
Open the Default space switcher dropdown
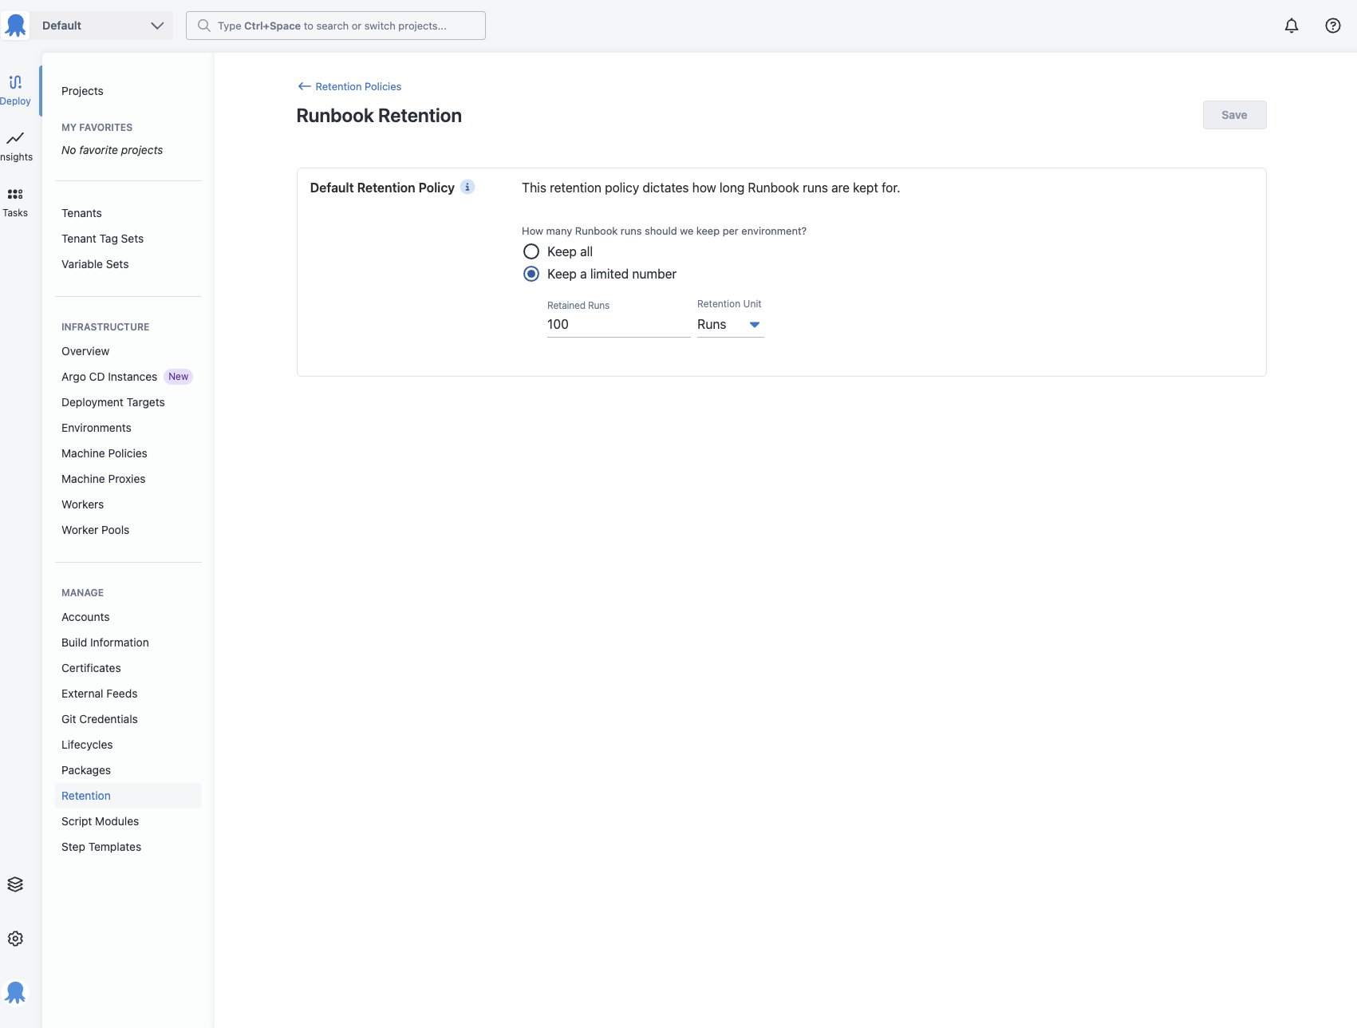[102, 26]
